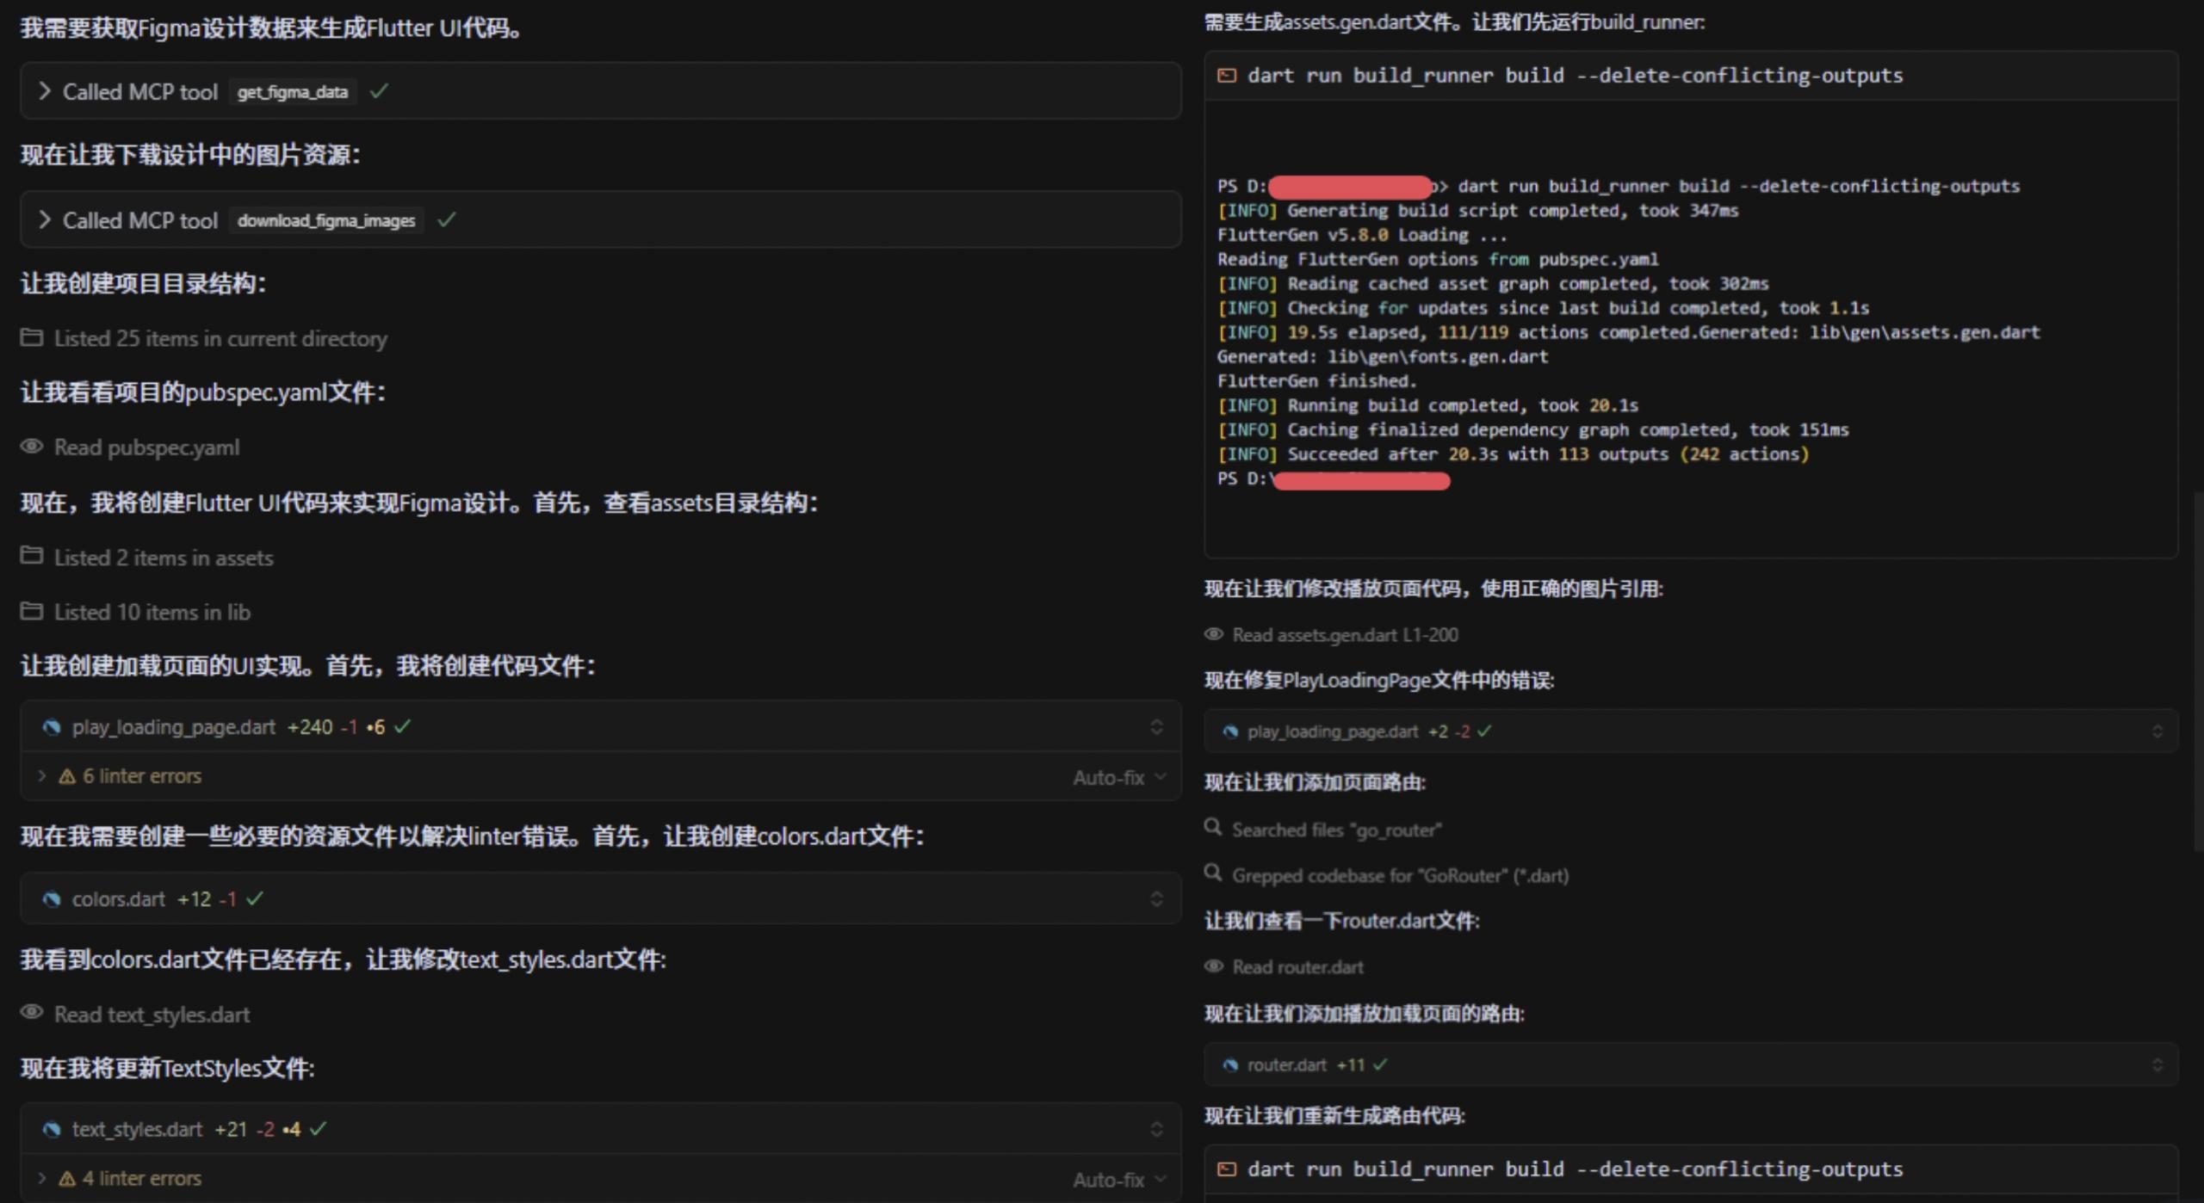
Task: Click eye icon beside Read pubspec.yaml
Action: tap(32, 447)
